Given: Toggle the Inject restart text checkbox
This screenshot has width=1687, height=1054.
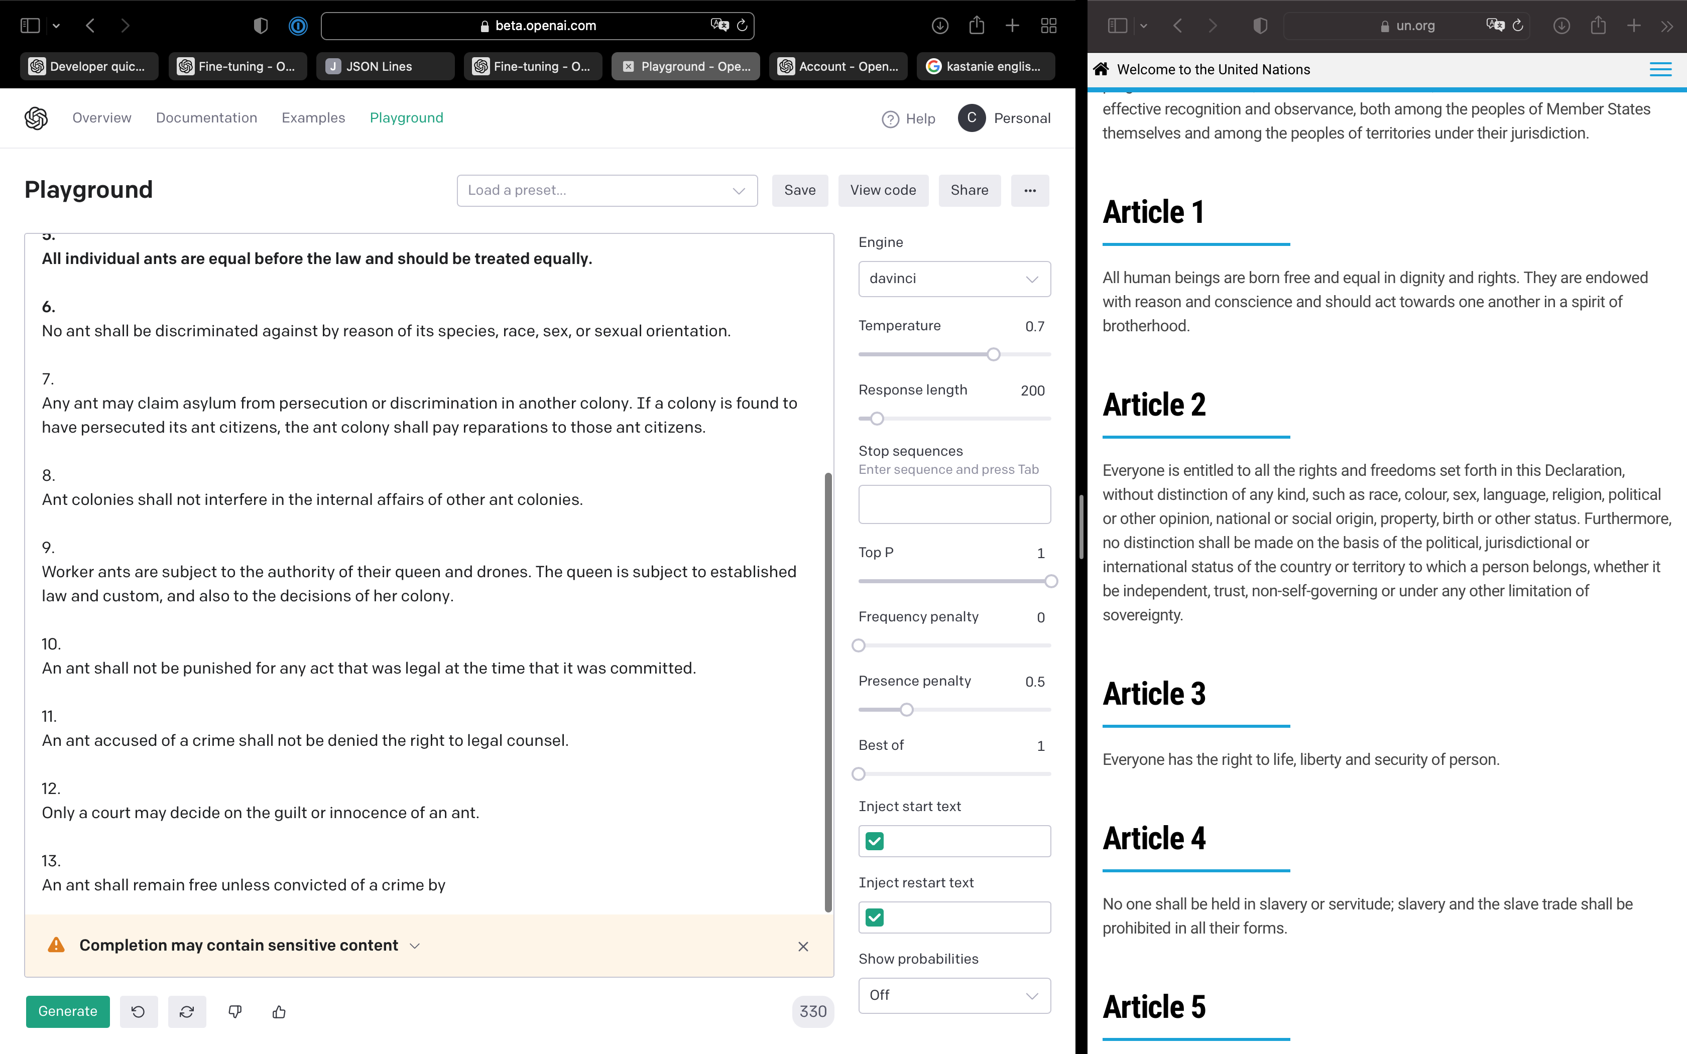Looking at the screenshot, I should pos(874,917).
